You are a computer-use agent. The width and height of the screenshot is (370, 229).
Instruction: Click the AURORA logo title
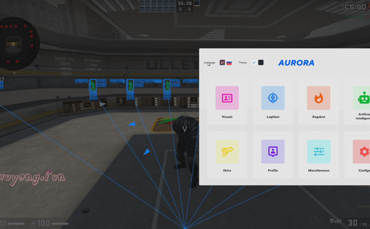click(x=296, y=63)
